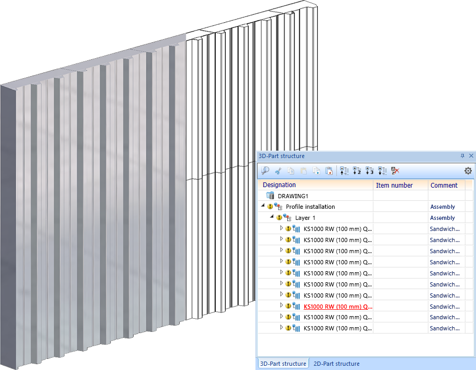Switch to the 2D-Part structure tab
Image resolution: width=476 pixels, height=370 pixels.
point(336,364)
